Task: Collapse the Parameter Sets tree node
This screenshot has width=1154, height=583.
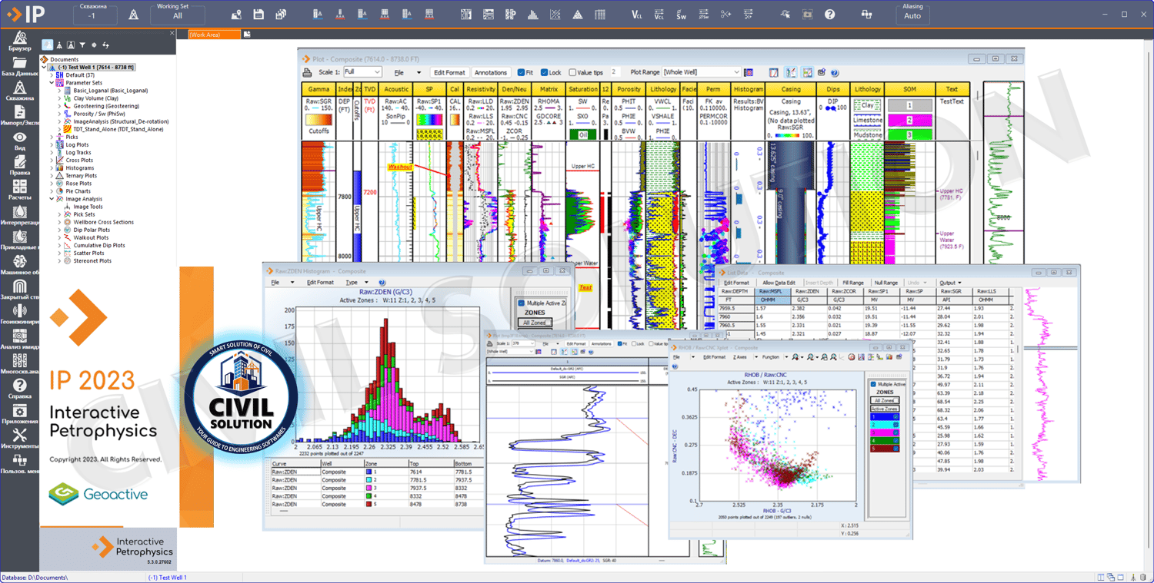Action: click(x=52, y=83)
